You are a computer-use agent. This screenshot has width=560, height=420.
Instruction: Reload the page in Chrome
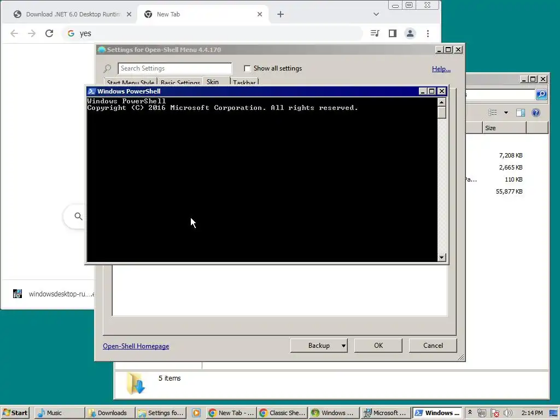49,33
